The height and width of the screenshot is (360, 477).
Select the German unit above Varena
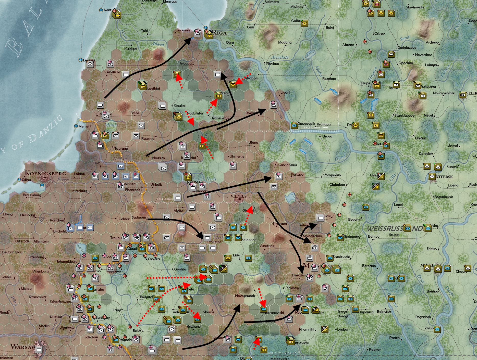207,237
